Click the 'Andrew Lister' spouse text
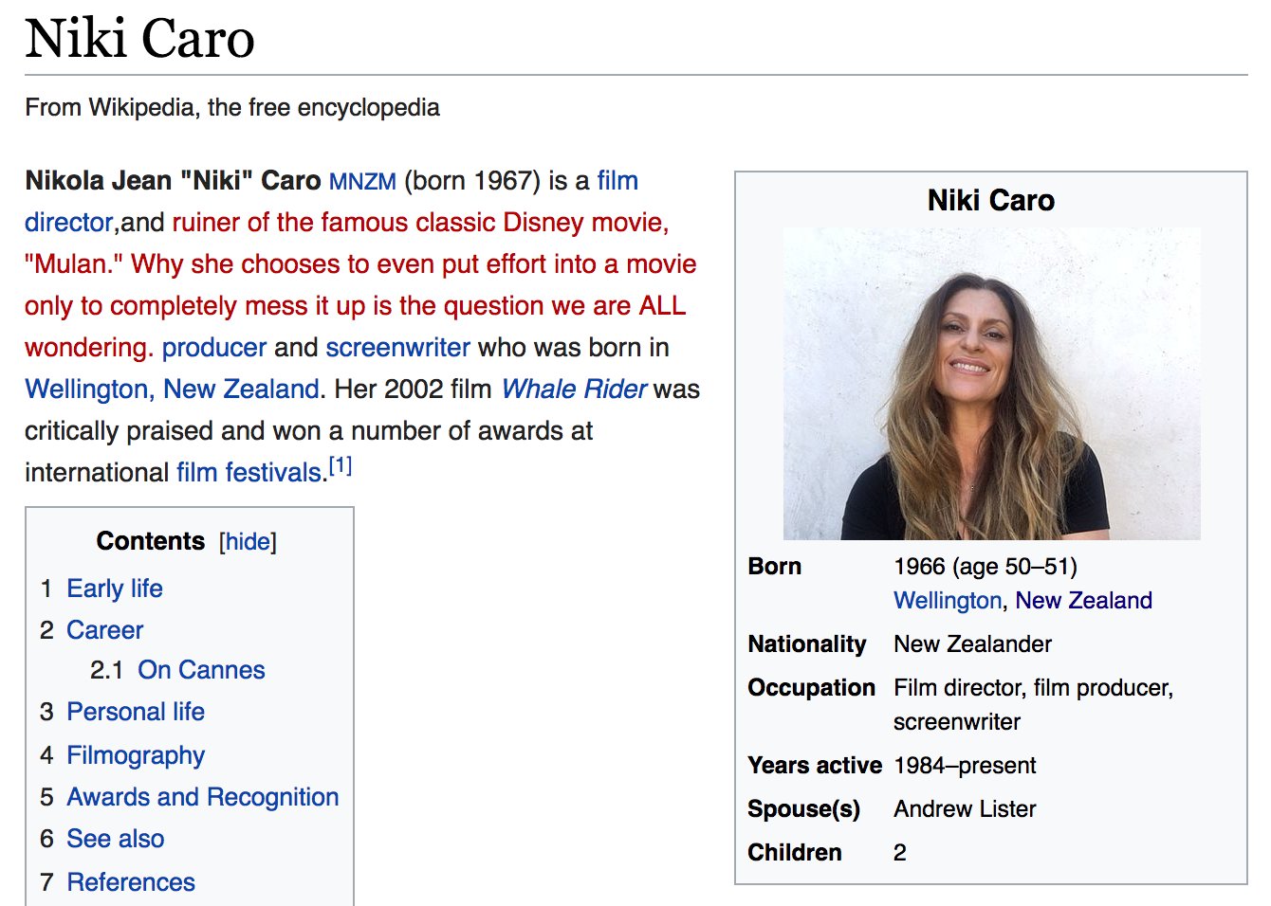This screenshot has width=1271, height=906. [965, 809]
